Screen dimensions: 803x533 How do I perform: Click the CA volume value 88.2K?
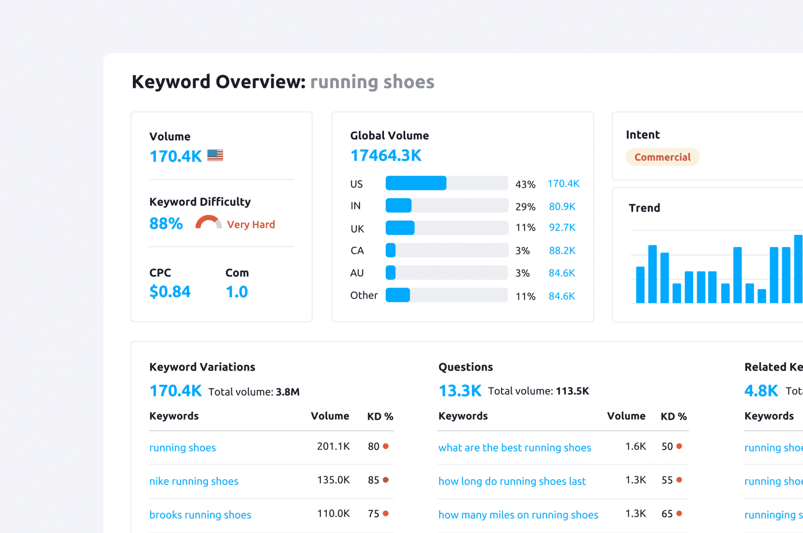coord(562,251)
